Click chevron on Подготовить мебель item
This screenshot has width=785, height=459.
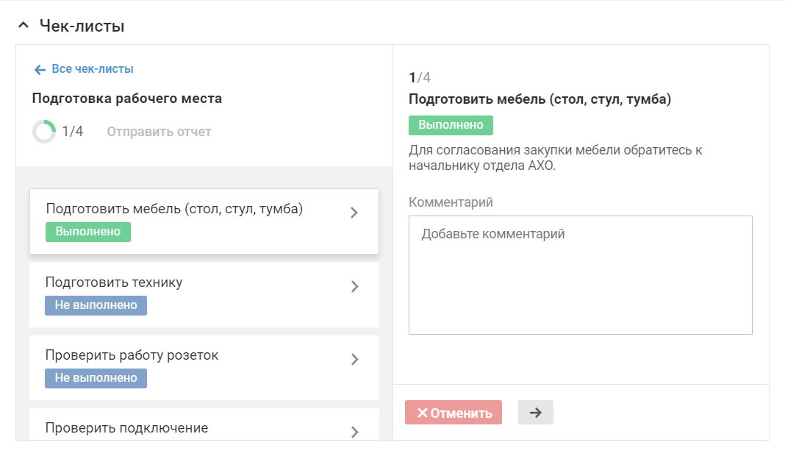(354, 213)
